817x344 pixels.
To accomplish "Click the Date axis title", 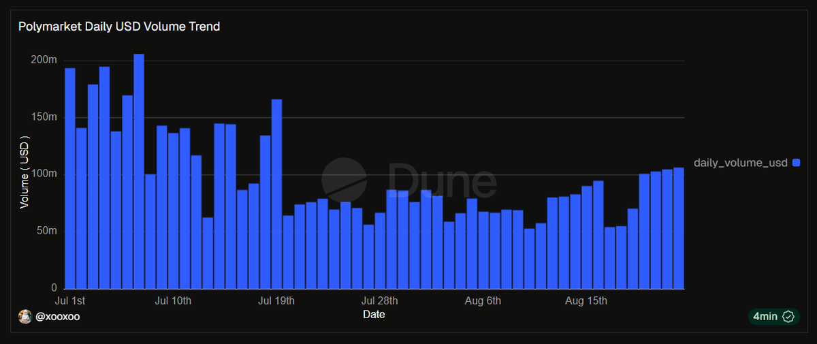I will click(x=374, y=315).
